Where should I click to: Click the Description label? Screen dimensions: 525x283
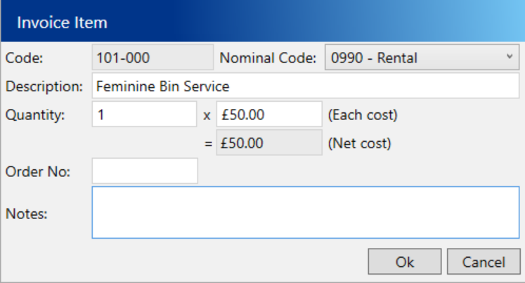coord(44,86)
